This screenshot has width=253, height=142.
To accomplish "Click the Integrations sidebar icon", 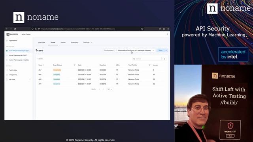I will pos(7,75).
